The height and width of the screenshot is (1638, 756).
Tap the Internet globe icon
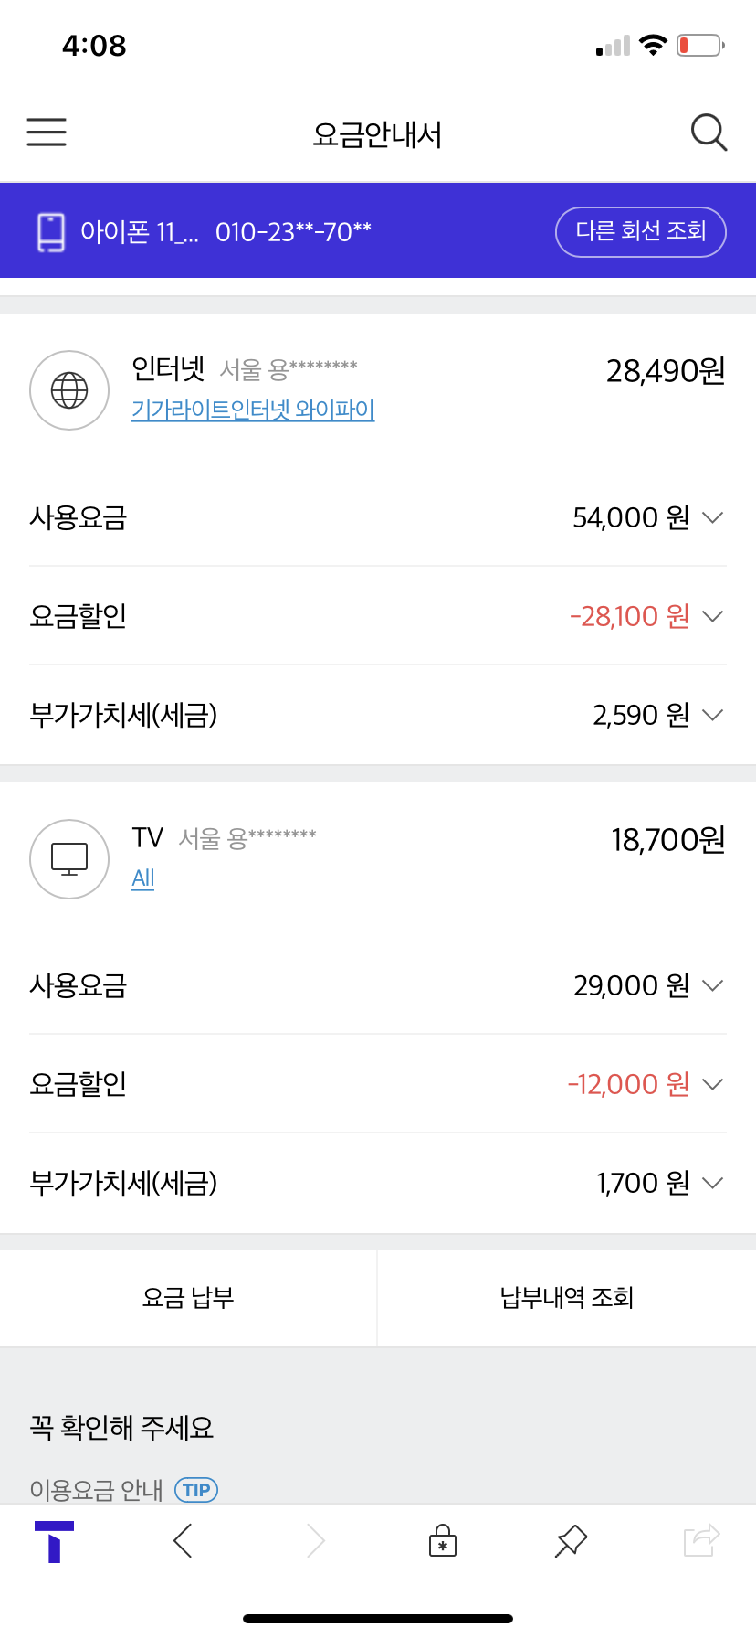pyautogui.click(x=69, y=390)
